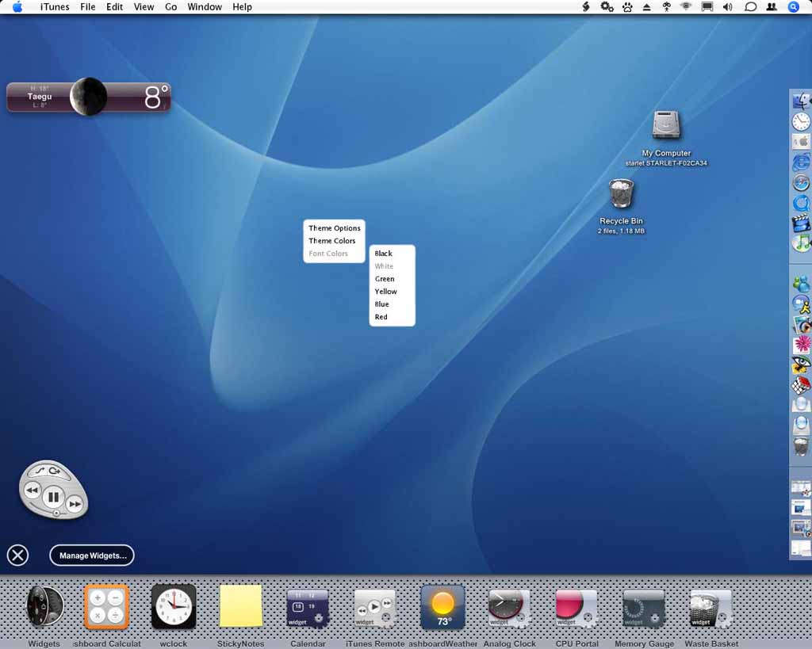Open Finder from the side dock
The height and width of the screenshot is (649, 812).
coord(801,101)
